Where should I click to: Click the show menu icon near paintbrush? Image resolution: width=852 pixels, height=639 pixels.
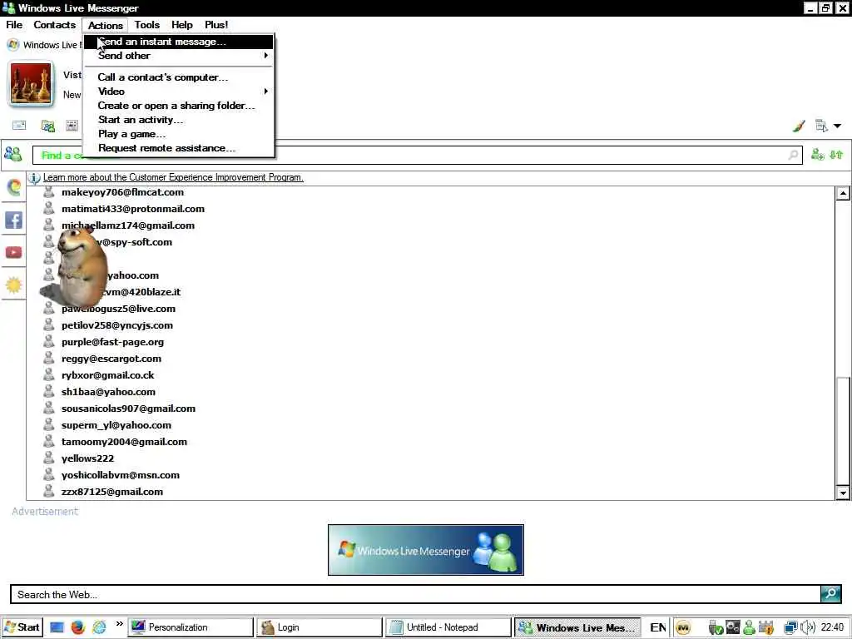point(821,126)
